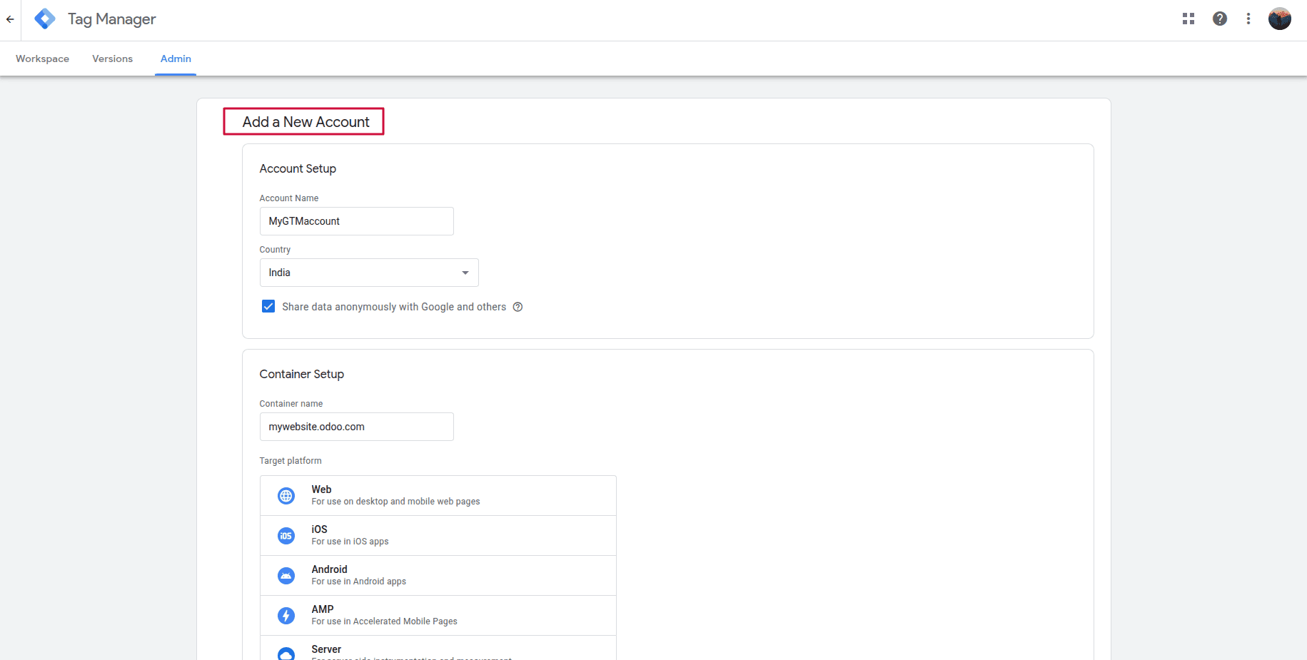
Task: Open the three-dot more options menu
Action: coord(1248,19)
